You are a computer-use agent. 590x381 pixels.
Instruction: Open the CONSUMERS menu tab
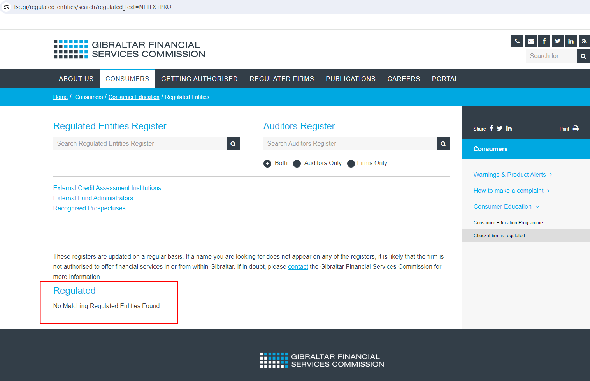(127, 79)
